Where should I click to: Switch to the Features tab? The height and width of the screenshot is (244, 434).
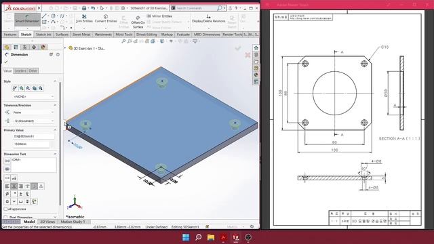[10, 35]
